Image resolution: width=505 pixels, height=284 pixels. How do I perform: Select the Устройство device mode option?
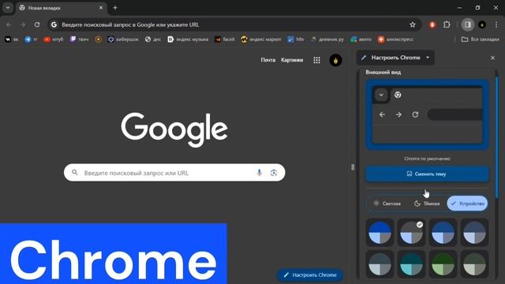click(467, 204)
